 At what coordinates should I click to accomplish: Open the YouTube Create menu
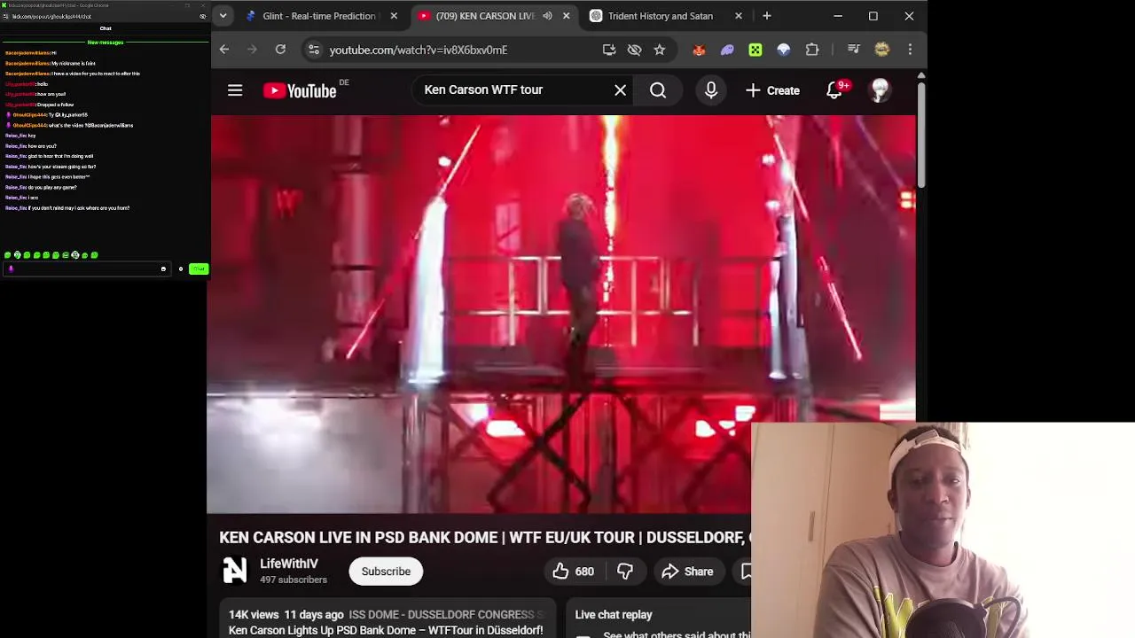click(x=772, y=90)
